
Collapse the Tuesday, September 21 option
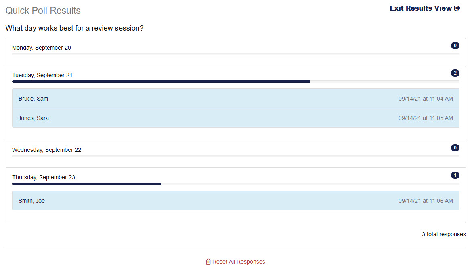42,75
